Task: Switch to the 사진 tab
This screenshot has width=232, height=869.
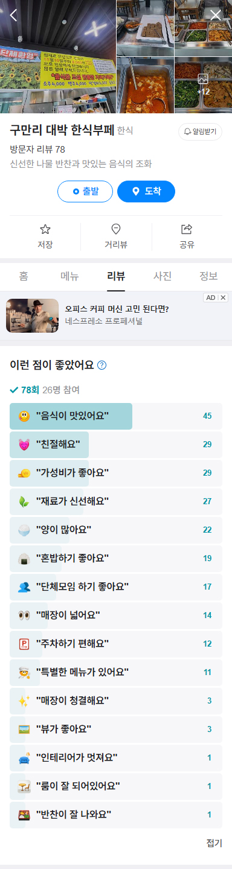Action: click(x=163, y=276)
